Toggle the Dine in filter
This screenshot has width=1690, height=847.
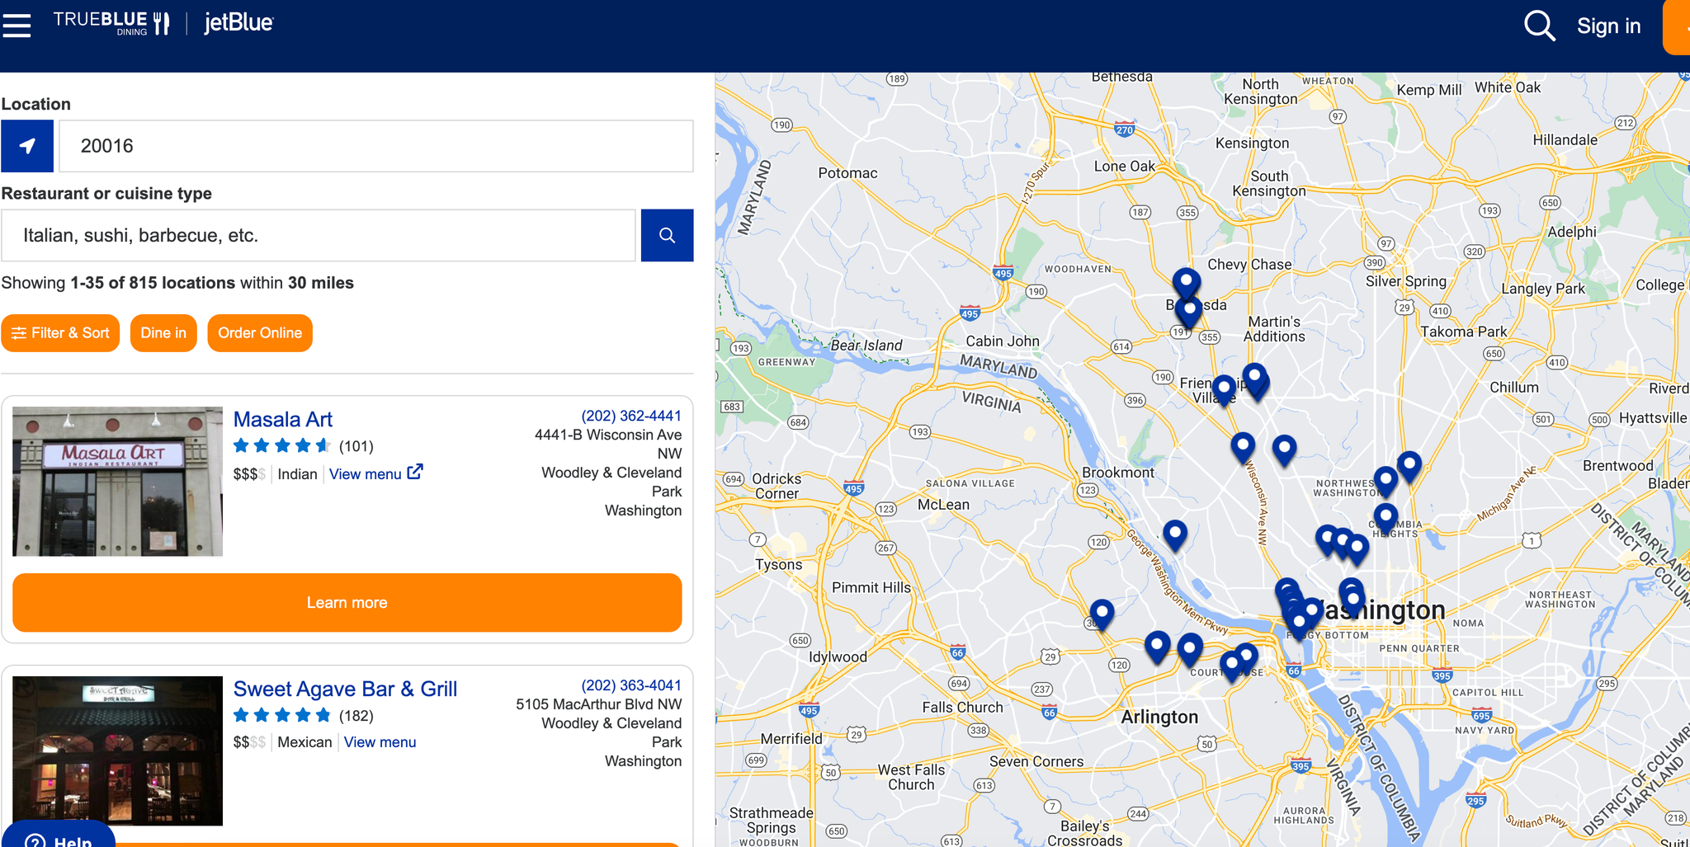coord(163,333)
